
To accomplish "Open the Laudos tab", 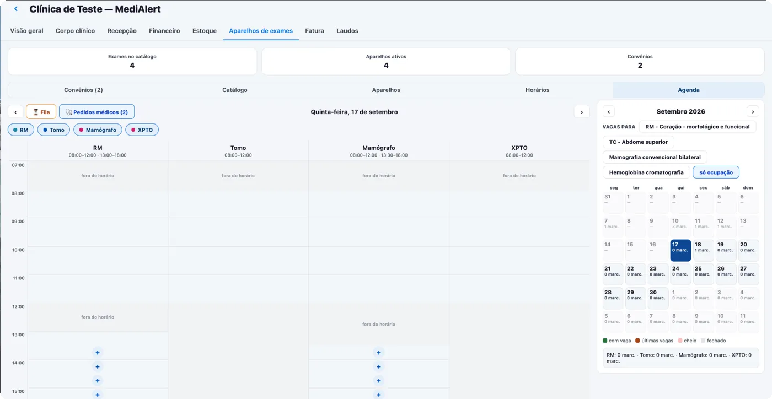I will 347,31.
